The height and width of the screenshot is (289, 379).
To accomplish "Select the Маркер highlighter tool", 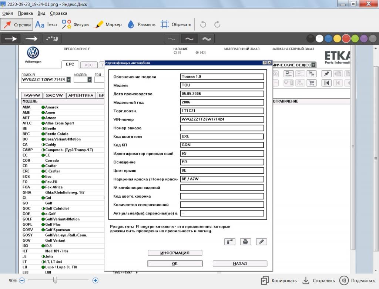I will [x=108, y=24].
